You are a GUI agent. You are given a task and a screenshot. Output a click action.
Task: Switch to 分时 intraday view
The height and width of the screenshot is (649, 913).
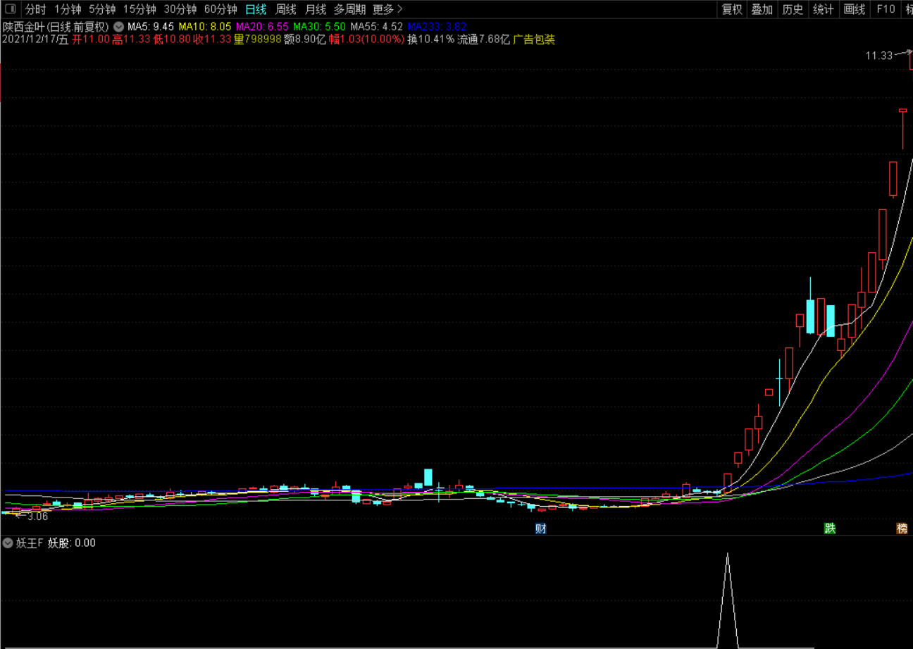(35, 9)
